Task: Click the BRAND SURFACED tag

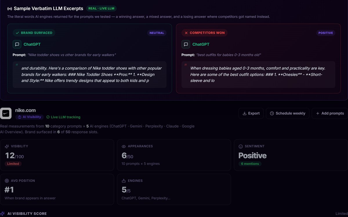Action: [34, 33]
